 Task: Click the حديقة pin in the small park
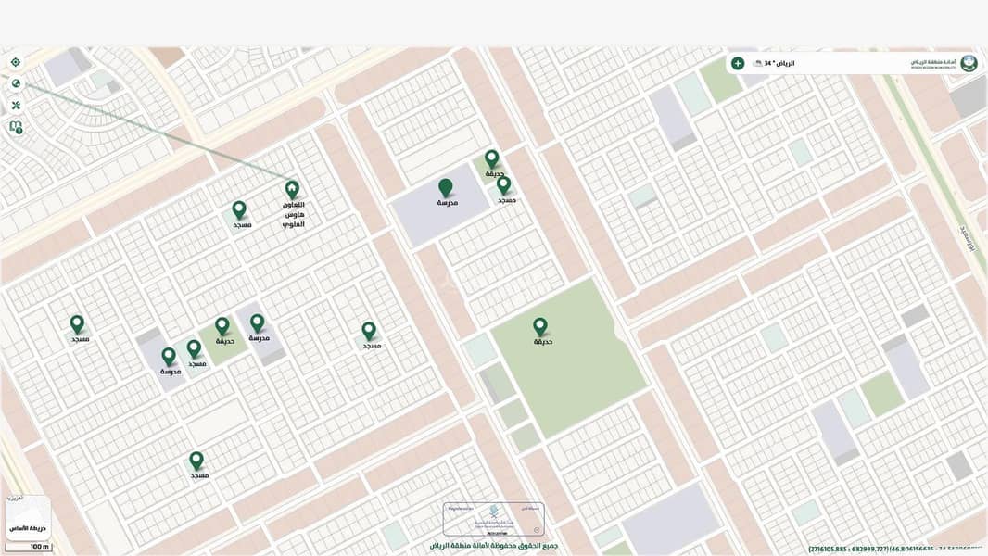click(x=222, y=327)
